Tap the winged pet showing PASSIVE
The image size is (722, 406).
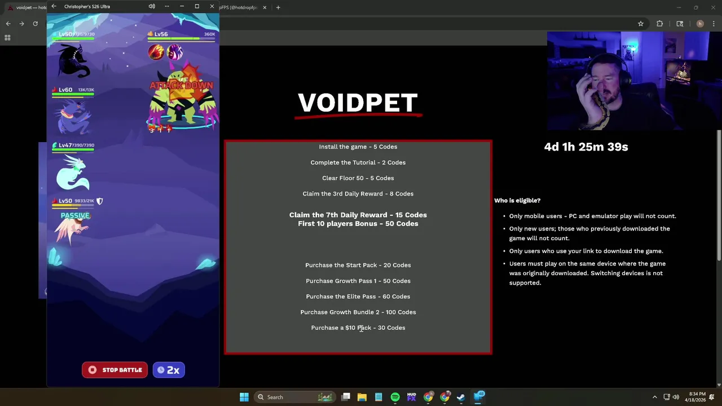coord(73,230)
